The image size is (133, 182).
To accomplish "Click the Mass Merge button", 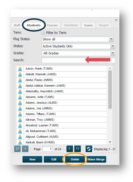I will pos(96,159).
